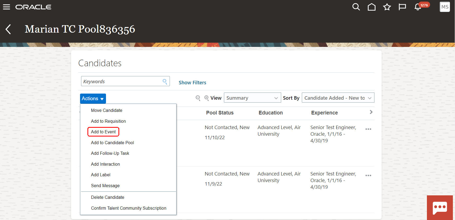The width and height of the screenshot is (455, 220).
Task: Open the Sort By dropdown
Action: 338,98
